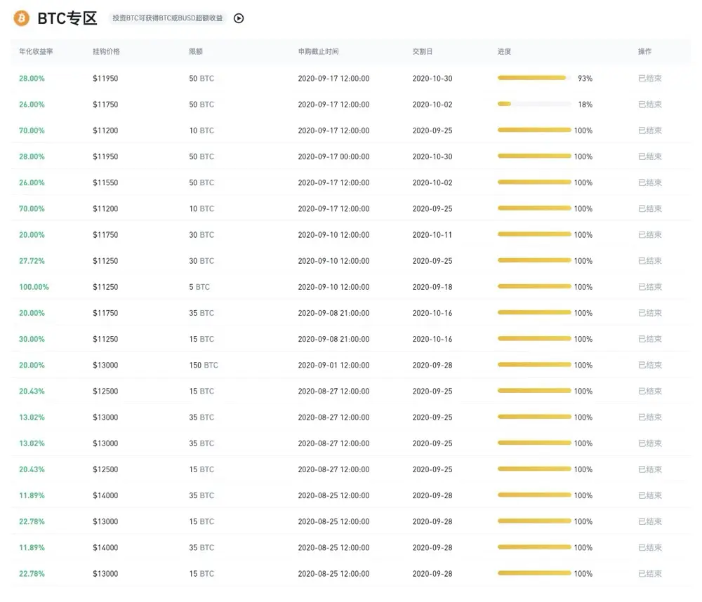The height and width of the screenshot is (602, 702).
Task: Click the 2020-10-02 date in the 18% row
Action: click(432, 105)
